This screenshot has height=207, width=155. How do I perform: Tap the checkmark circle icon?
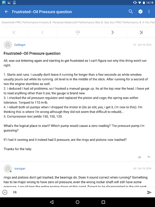(140, 12)
